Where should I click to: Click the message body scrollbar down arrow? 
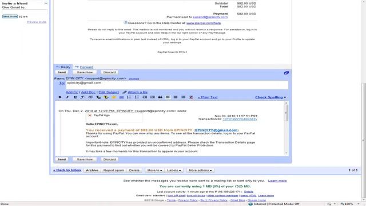(x=286, y=153)
